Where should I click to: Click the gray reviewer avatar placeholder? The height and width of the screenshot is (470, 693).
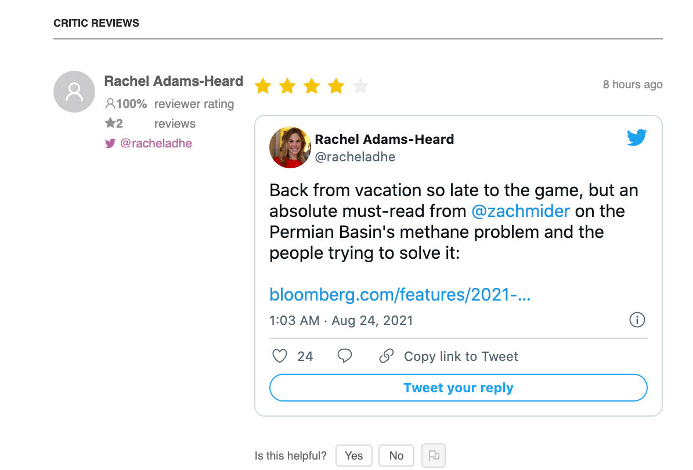tap(74, 92)
